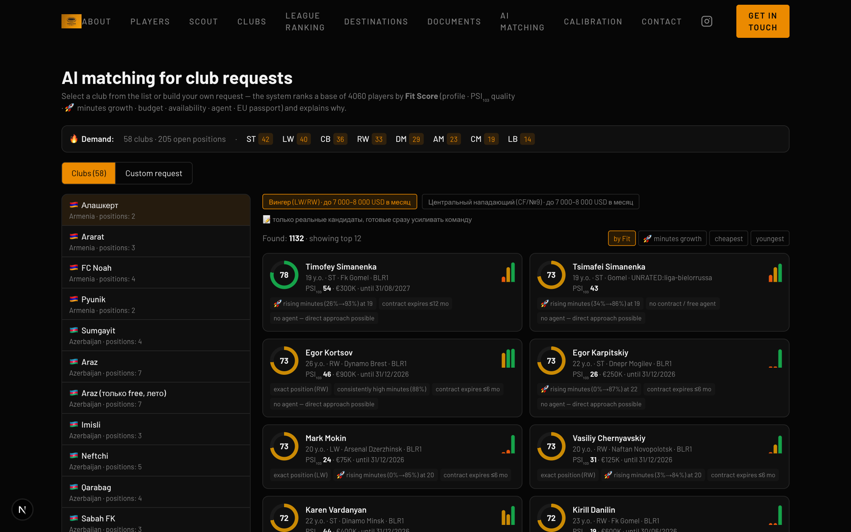Click the CM 19 demand chip
Screen dimensions: 851x532
484,139
